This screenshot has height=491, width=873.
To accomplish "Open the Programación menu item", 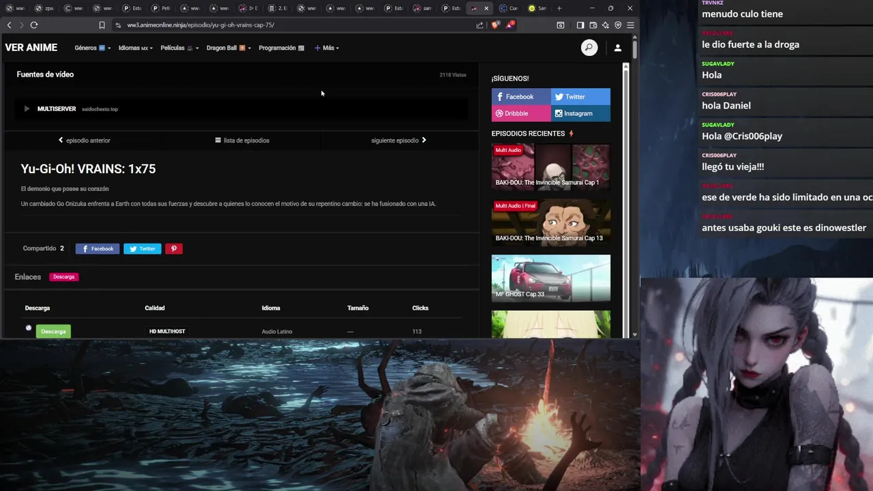I will tap(281, 48).
